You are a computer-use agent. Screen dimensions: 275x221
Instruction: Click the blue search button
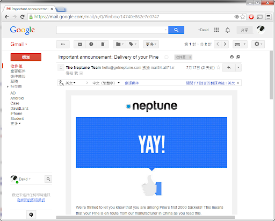click(176, 30)
